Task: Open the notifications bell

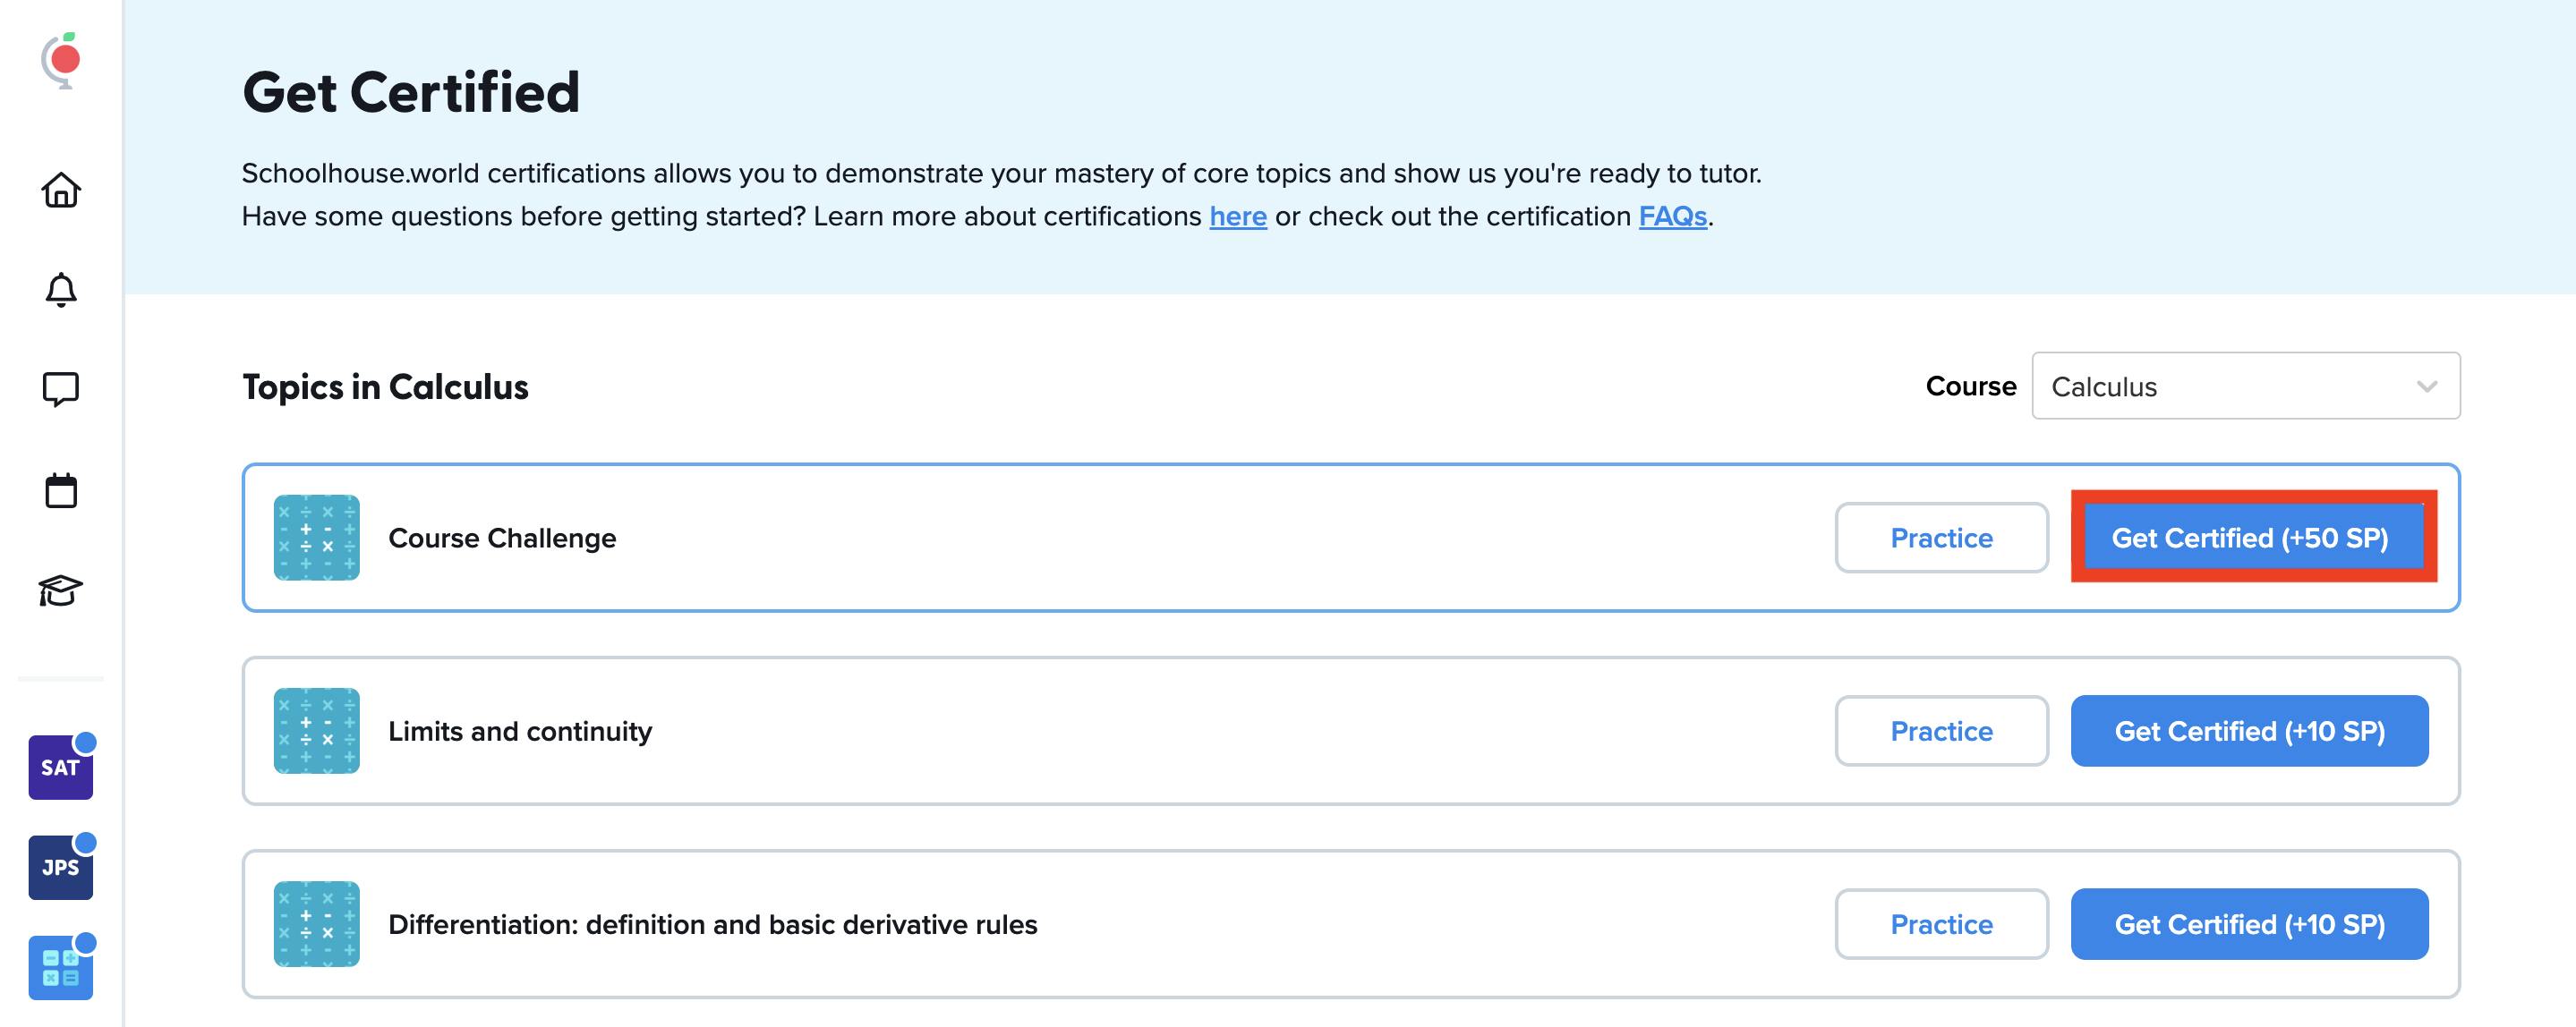Action: pyautogui.click(x=61, y=290)
